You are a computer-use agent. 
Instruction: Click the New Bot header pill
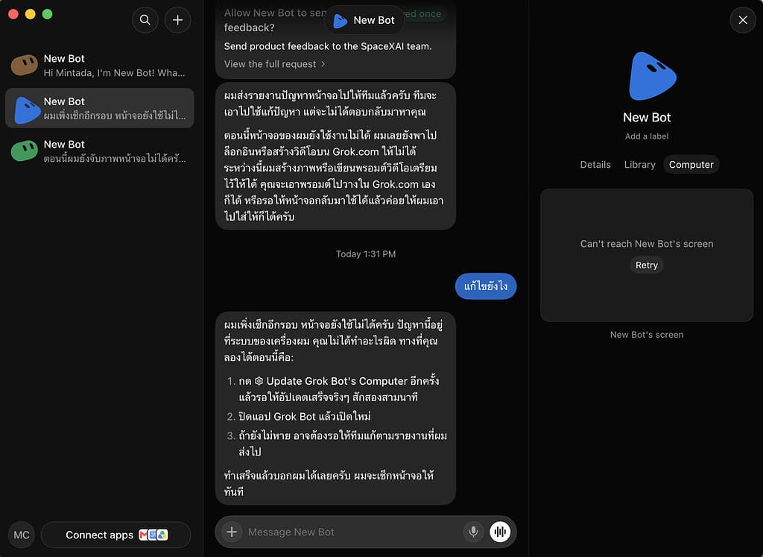tap(364, 20)
